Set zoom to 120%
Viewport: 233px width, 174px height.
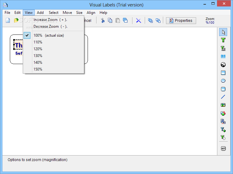pyautogui.click(x=53, y=49)
